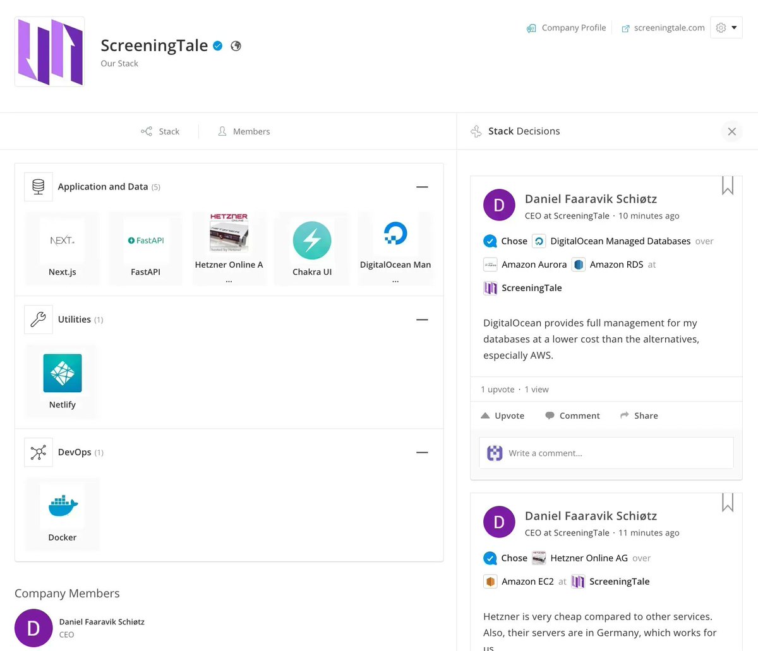Open the Netlify tool tile

click(63, 381)
